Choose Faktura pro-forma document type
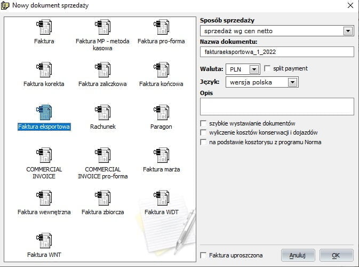The width and height of the screenshot is (359, 267). [161, 27]
